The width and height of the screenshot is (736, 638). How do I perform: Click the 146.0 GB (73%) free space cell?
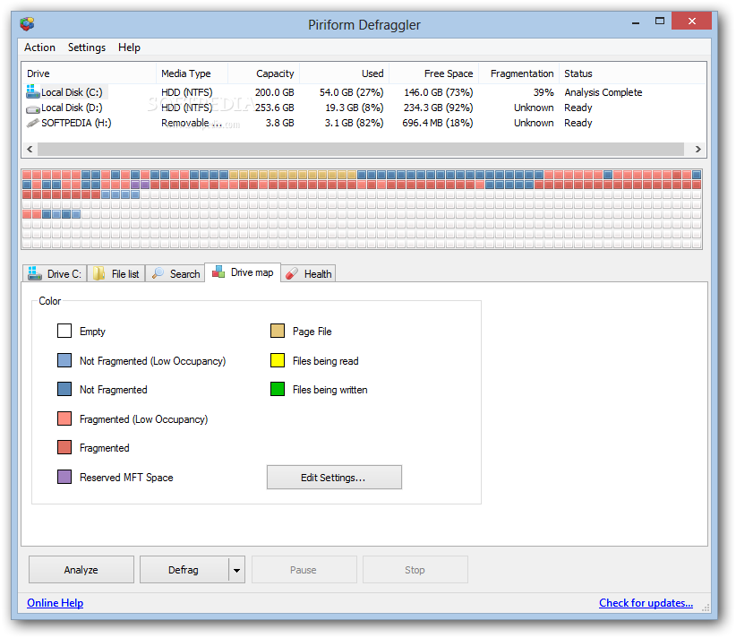pos(439,92)
